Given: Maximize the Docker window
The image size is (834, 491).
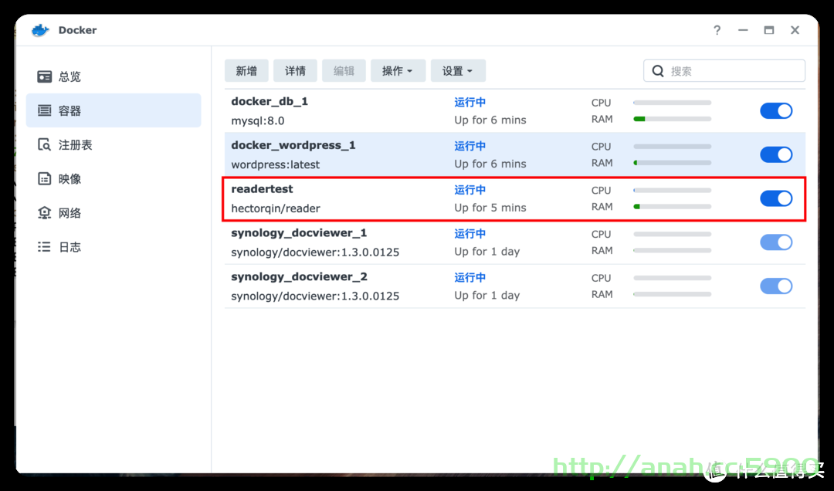Looking at the screenshot, I should 769,30.
